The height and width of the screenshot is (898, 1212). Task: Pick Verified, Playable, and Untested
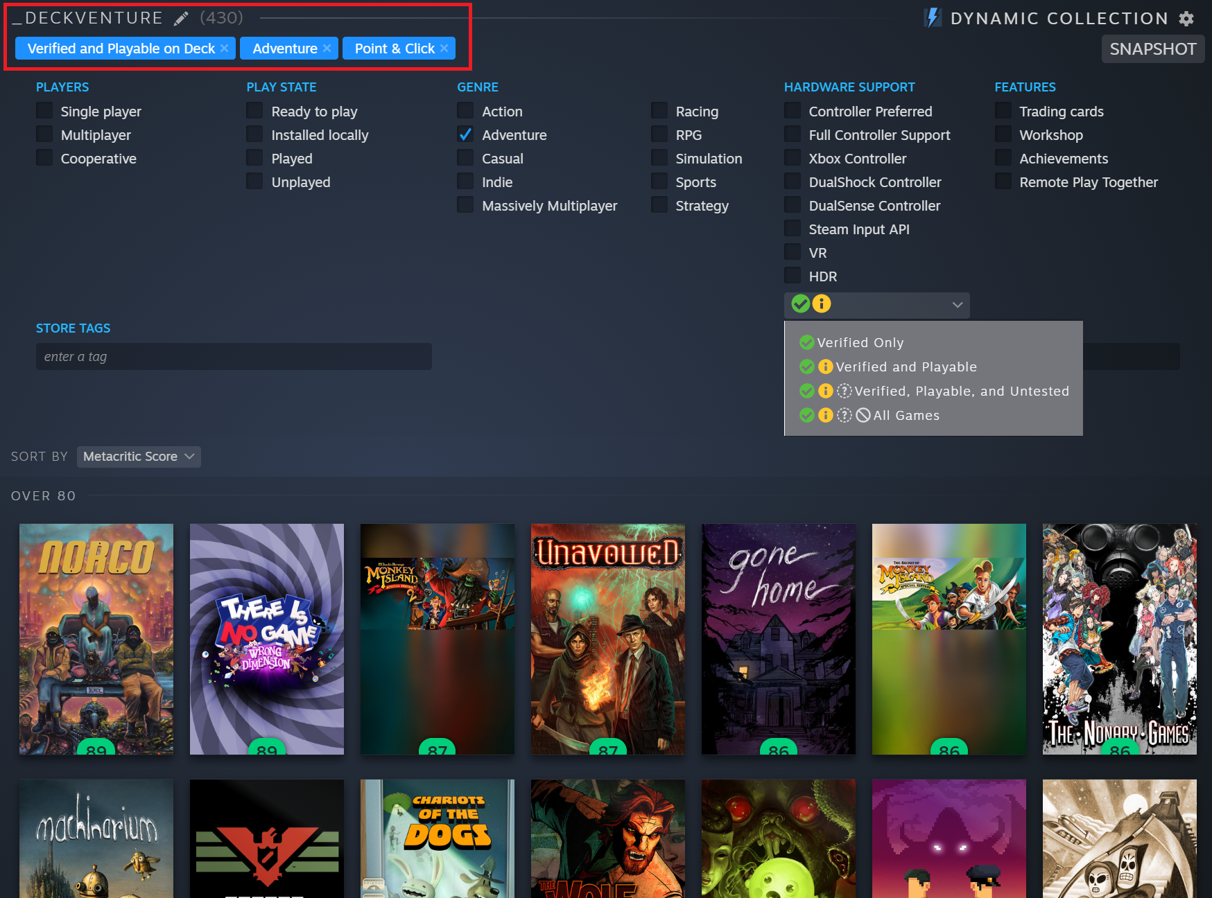pyautogui.click(x=933, y=391)
